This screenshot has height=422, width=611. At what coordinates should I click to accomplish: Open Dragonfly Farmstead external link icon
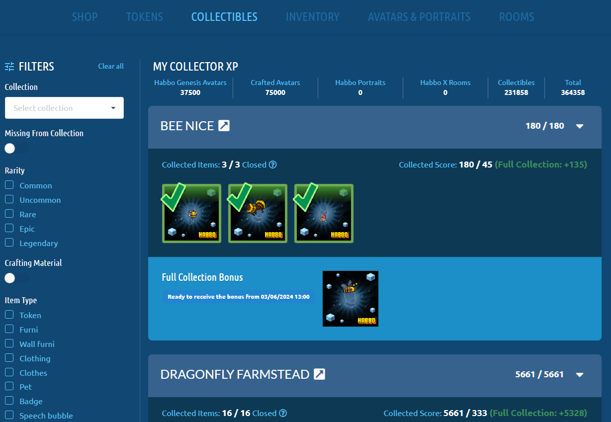click(x=319, y=374)
